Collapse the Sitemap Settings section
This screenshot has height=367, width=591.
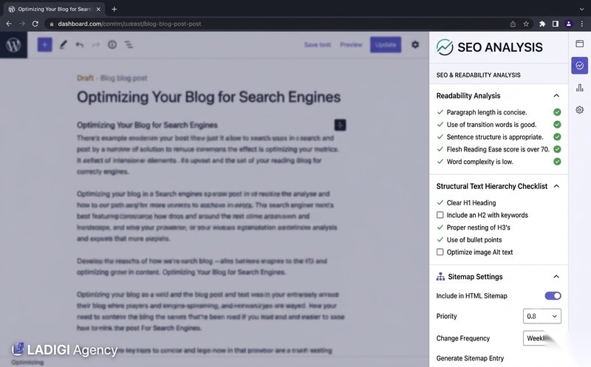coord(556,277)
